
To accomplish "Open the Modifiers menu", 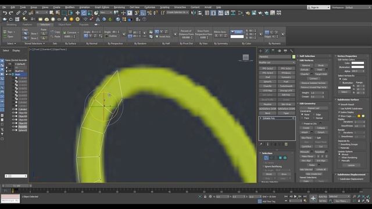I will 70,8.
